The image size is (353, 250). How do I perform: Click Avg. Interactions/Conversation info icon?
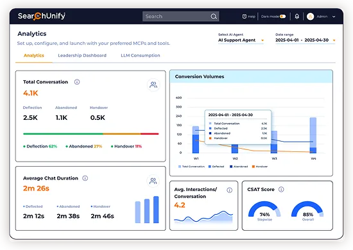229,190
